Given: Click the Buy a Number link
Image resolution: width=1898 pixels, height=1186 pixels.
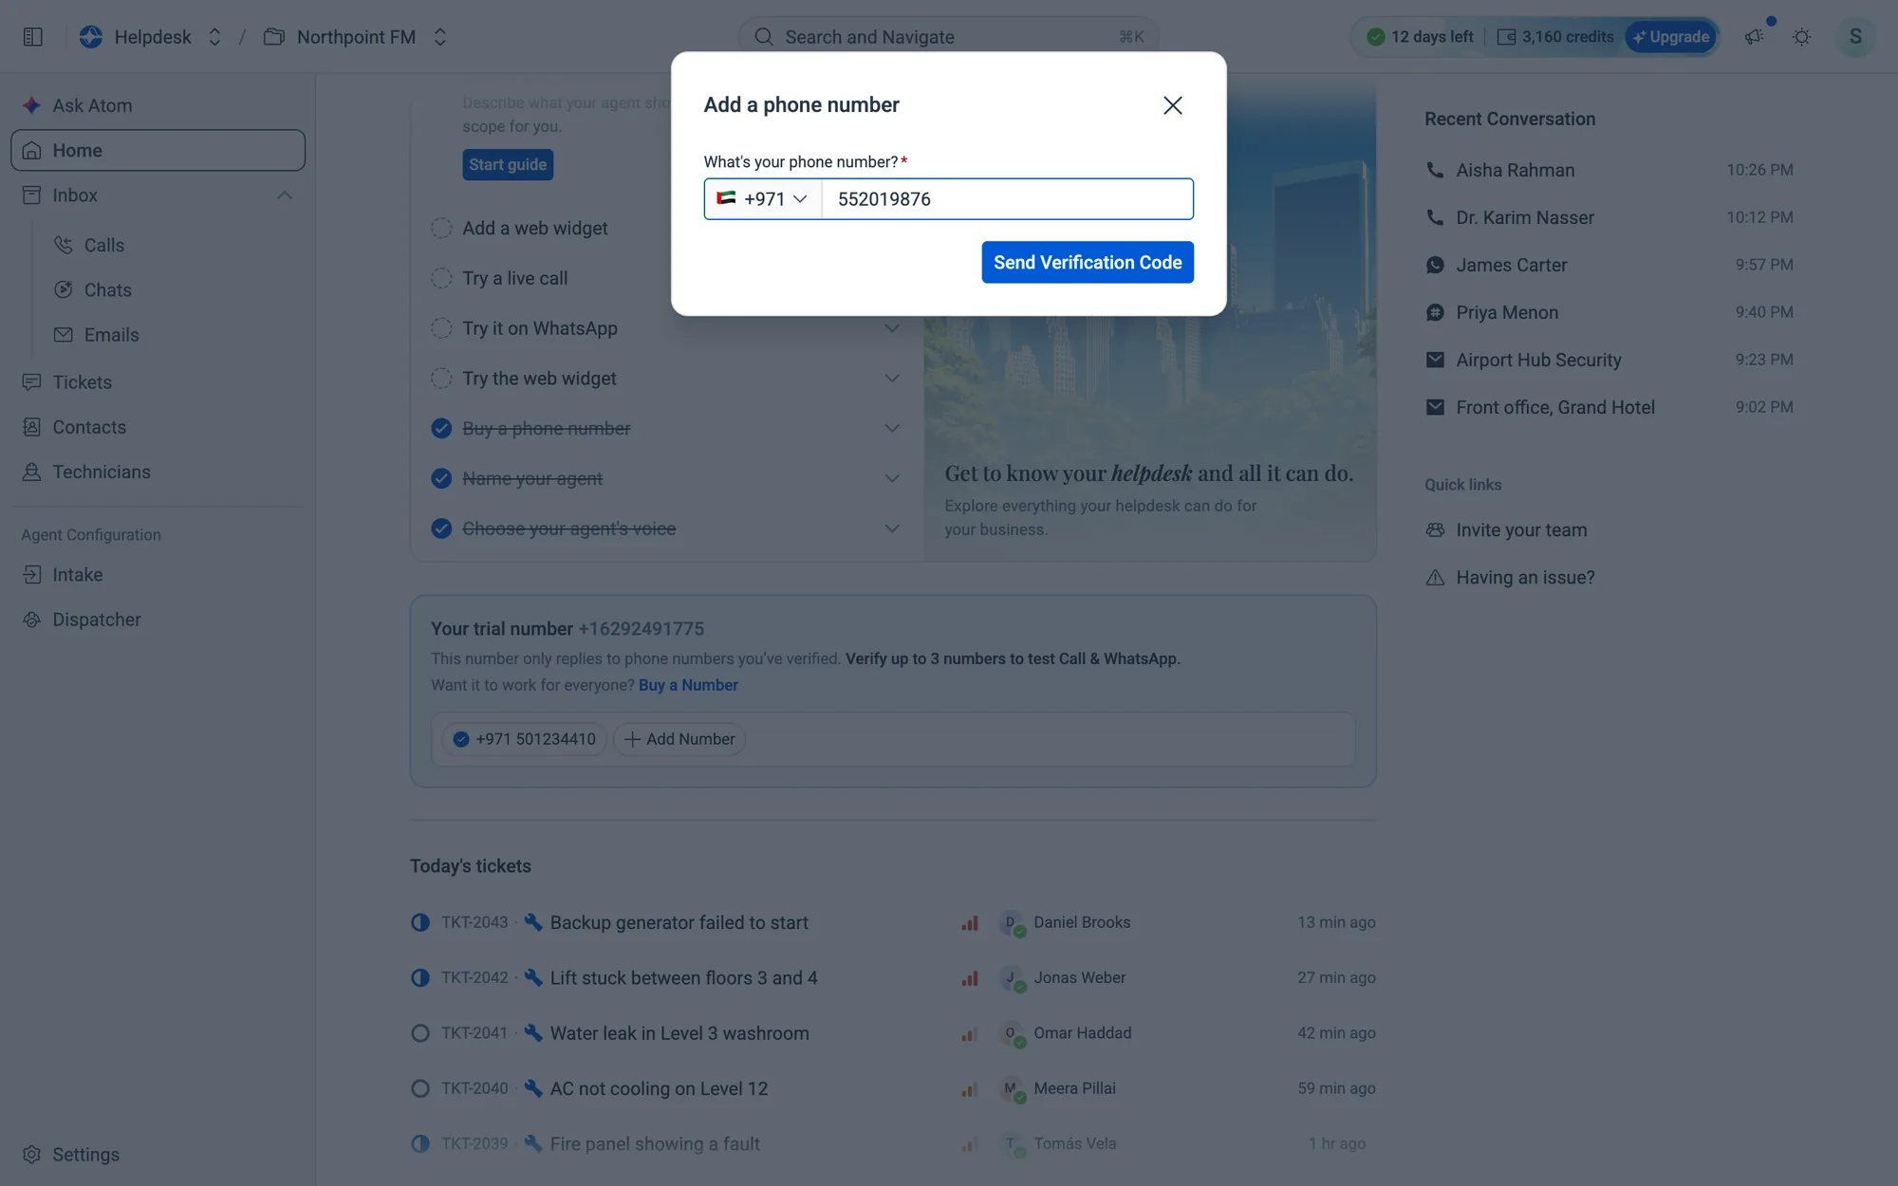Looking at the screenshot, I should (688, 685).
